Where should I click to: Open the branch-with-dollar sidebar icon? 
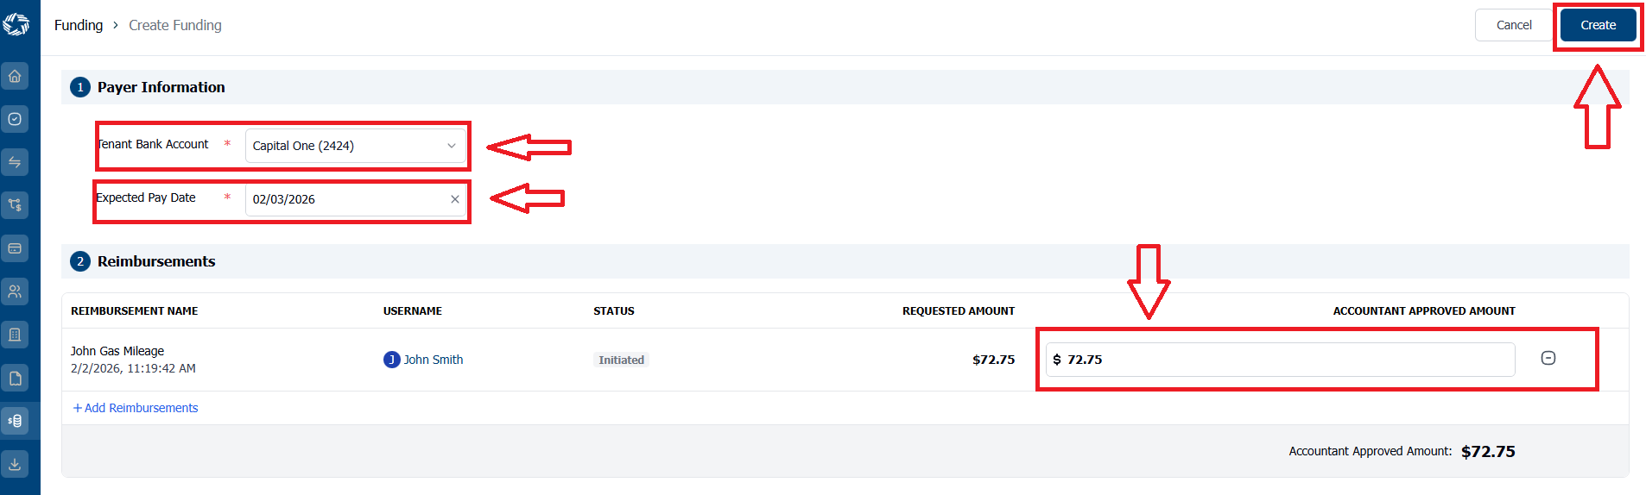(x=15, y=205)
